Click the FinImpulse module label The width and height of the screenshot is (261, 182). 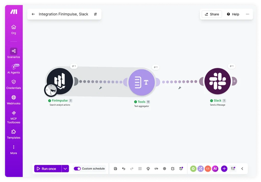point(60,101)
